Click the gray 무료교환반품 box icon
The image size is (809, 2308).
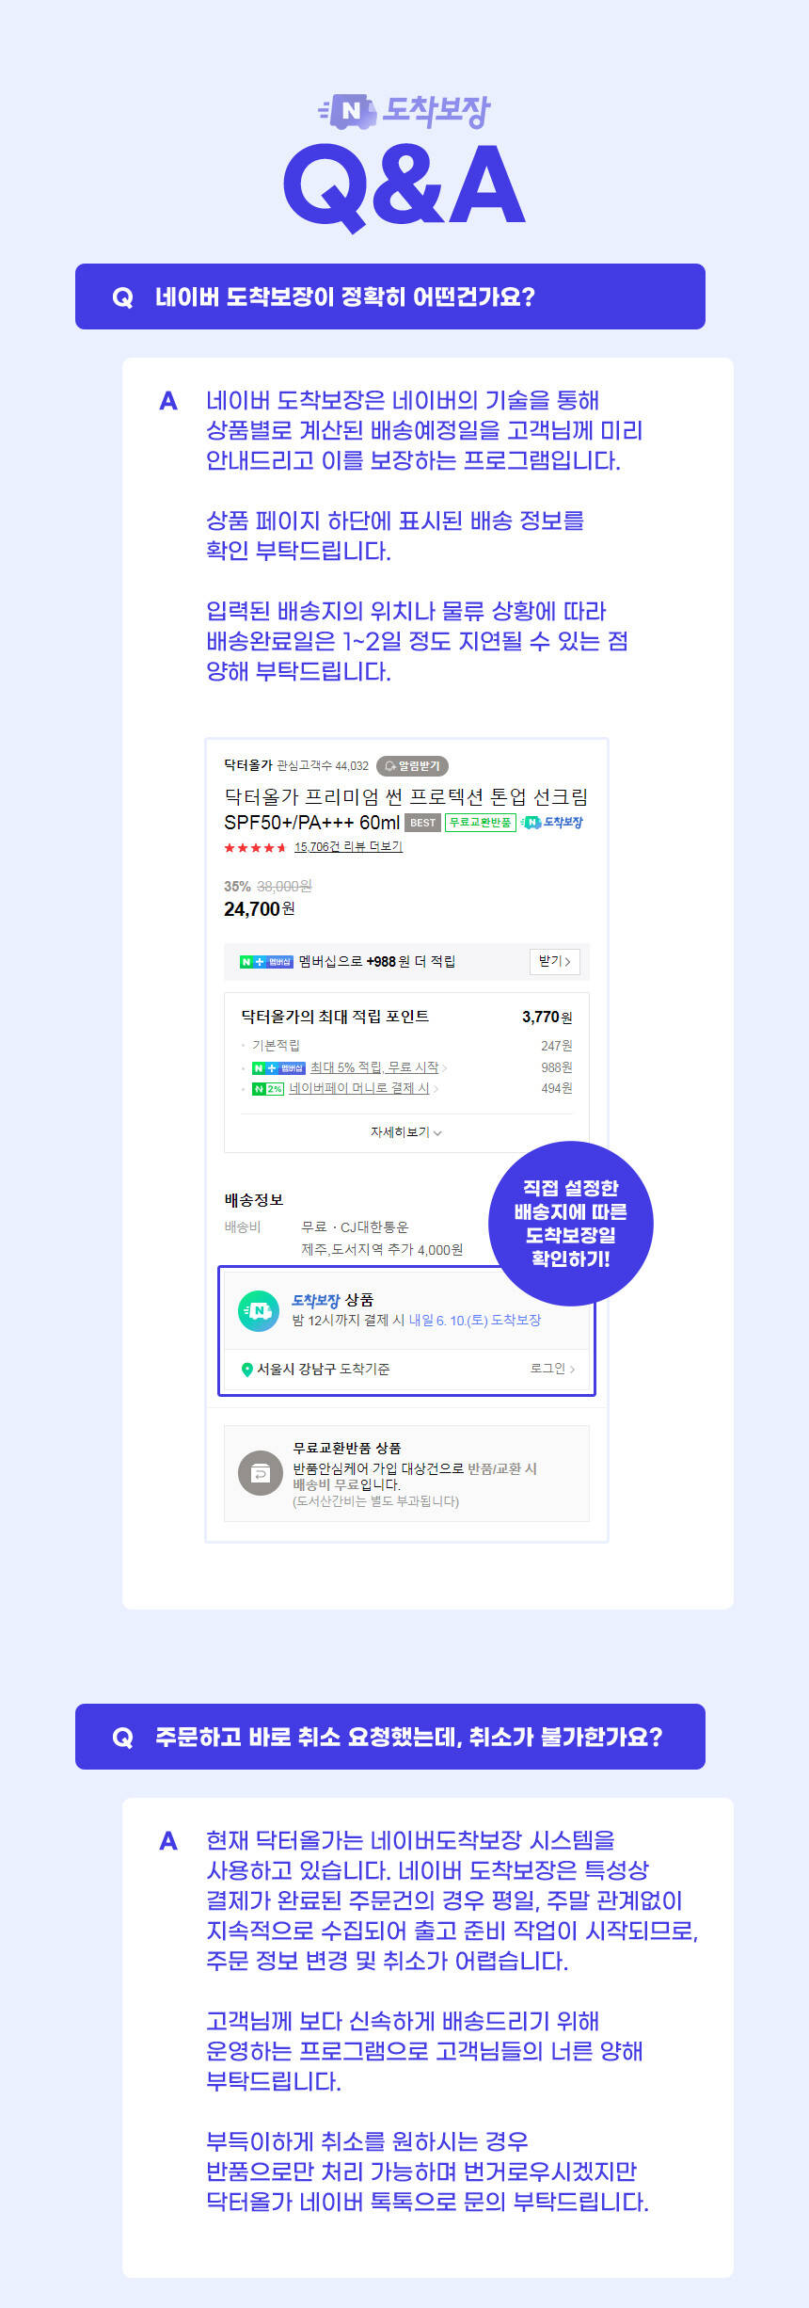point(261,1473)
